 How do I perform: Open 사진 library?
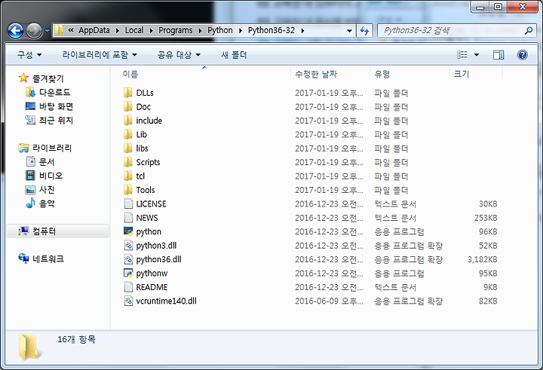(x=47, y=189)
